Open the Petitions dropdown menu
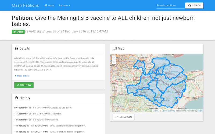Screen dimensions: 215x134 point(64,5)
